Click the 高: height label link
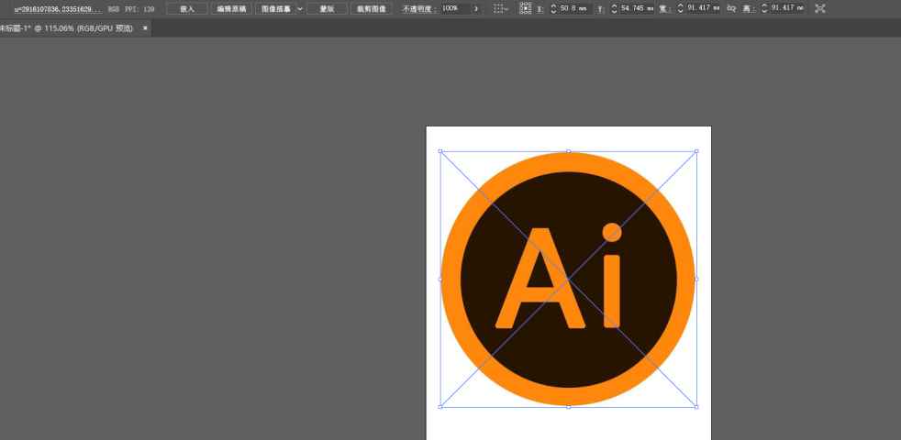Screen dimensions: 901x440 750,9
